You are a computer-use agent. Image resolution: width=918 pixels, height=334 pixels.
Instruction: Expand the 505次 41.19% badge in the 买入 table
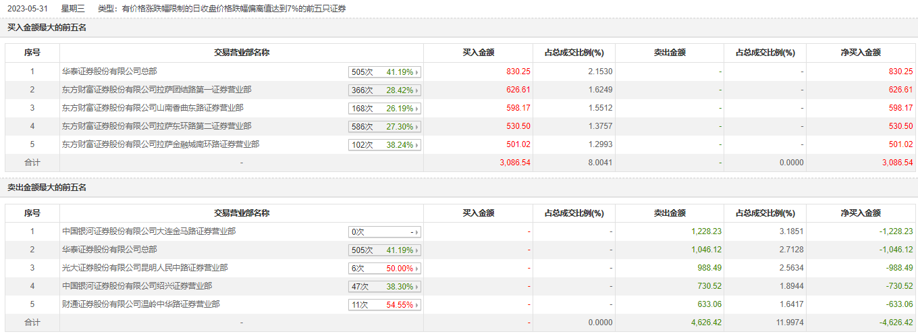pyautogui.click(x=385, y=72)
